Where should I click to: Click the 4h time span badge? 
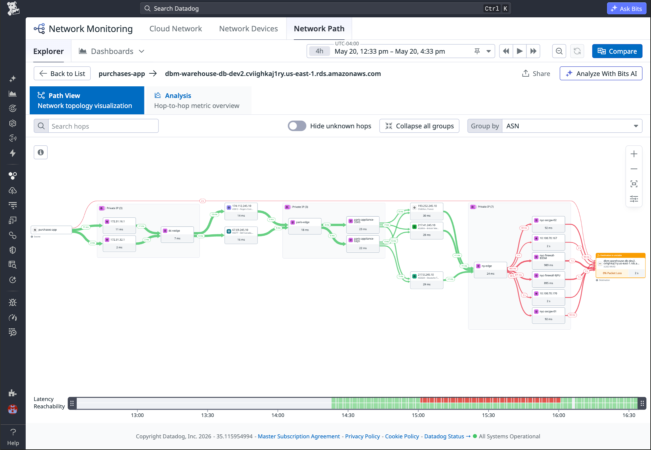[x=319, y=51]
